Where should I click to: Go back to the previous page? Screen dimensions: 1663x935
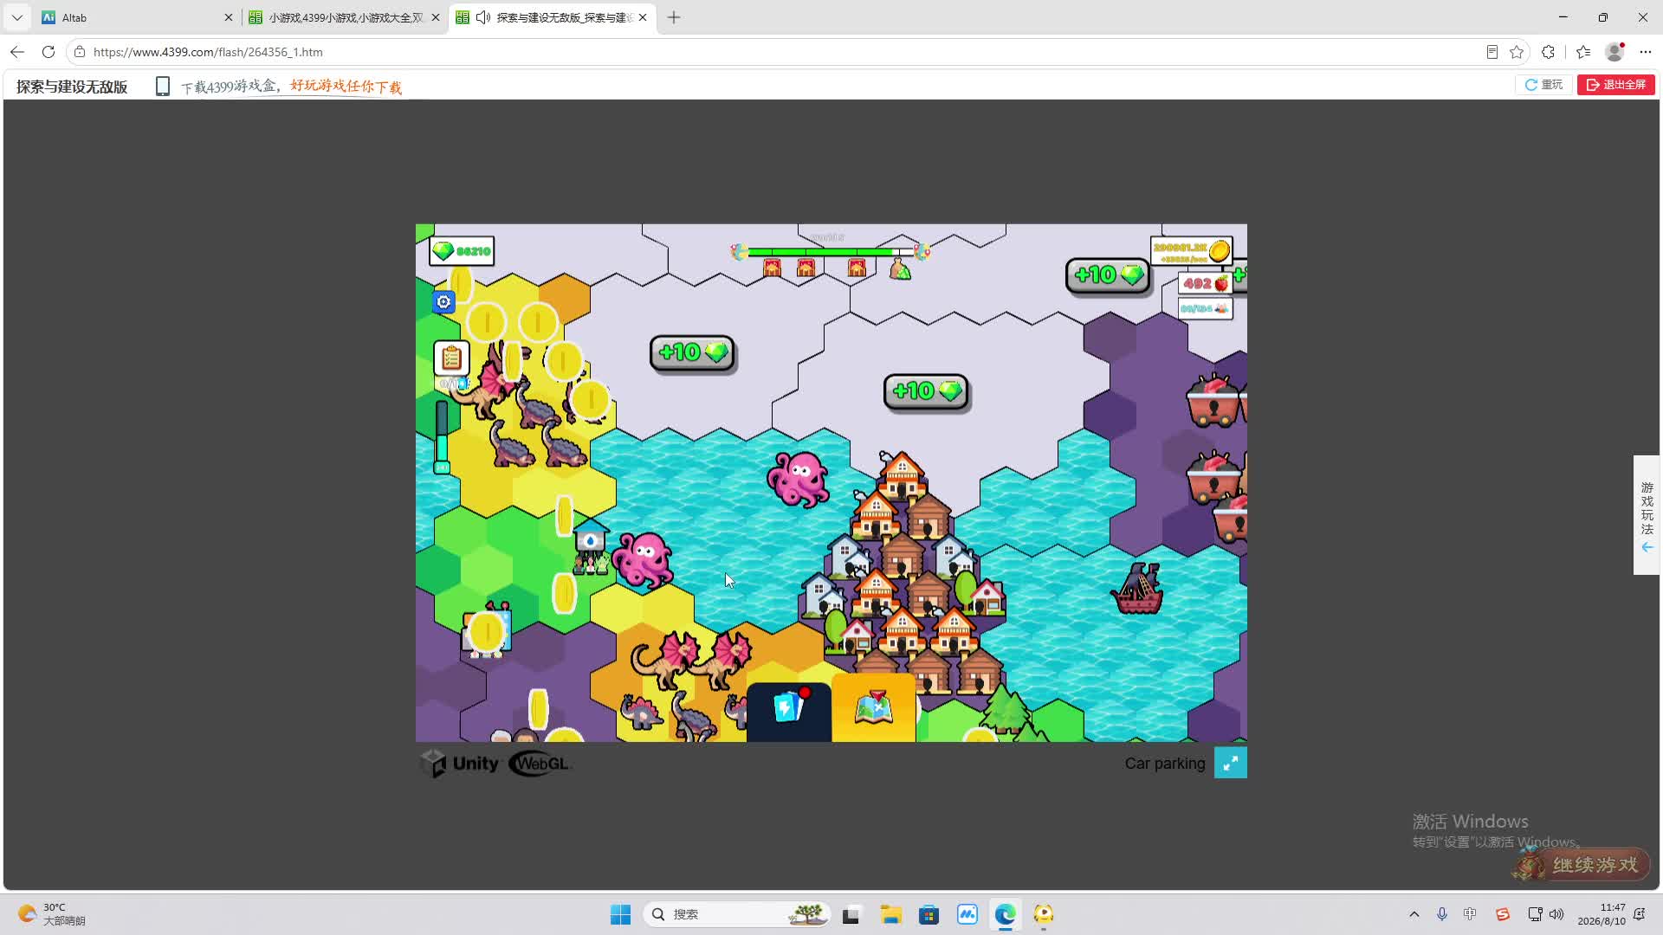(x=17, y=52)
